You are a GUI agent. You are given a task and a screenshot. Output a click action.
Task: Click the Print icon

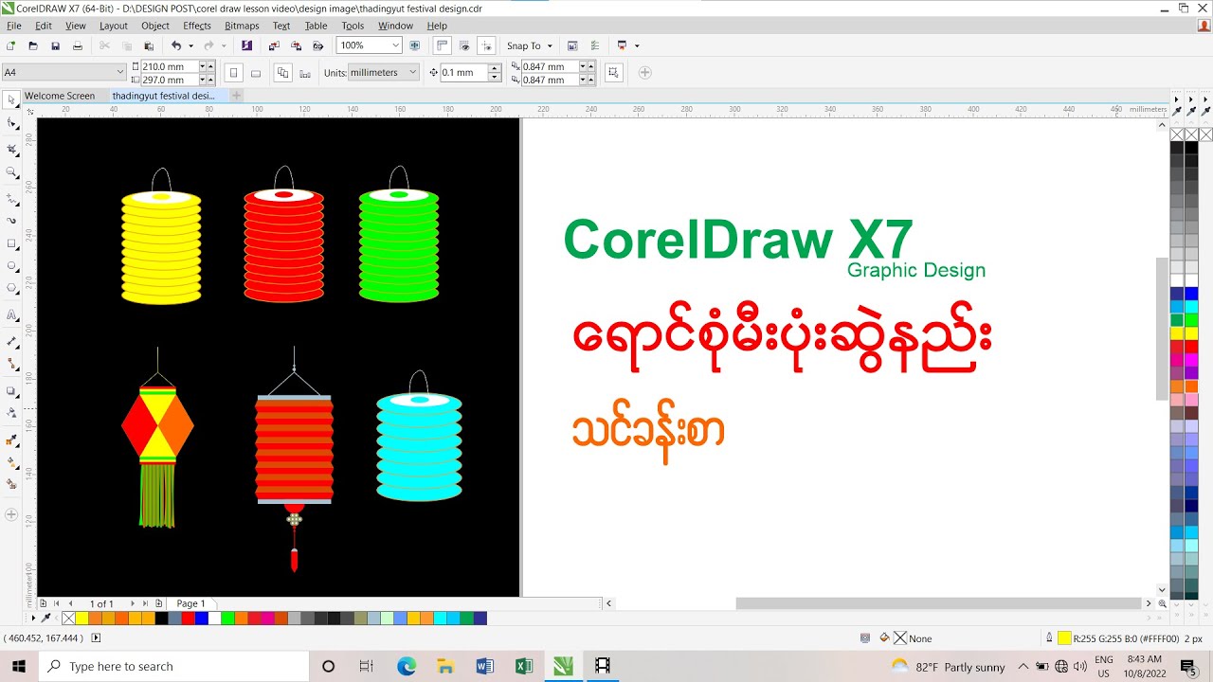[x=78, y=45]
